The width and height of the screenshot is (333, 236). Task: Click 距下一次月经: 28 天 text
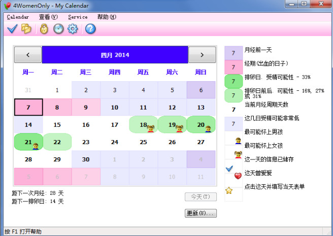(x=38, y=193)
